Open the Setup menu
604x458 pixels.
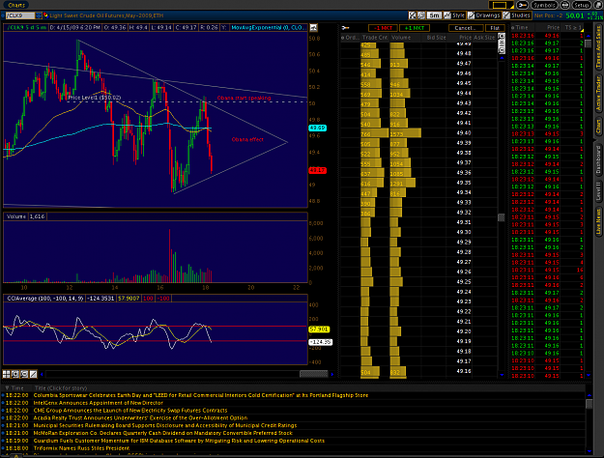(581, 5)
